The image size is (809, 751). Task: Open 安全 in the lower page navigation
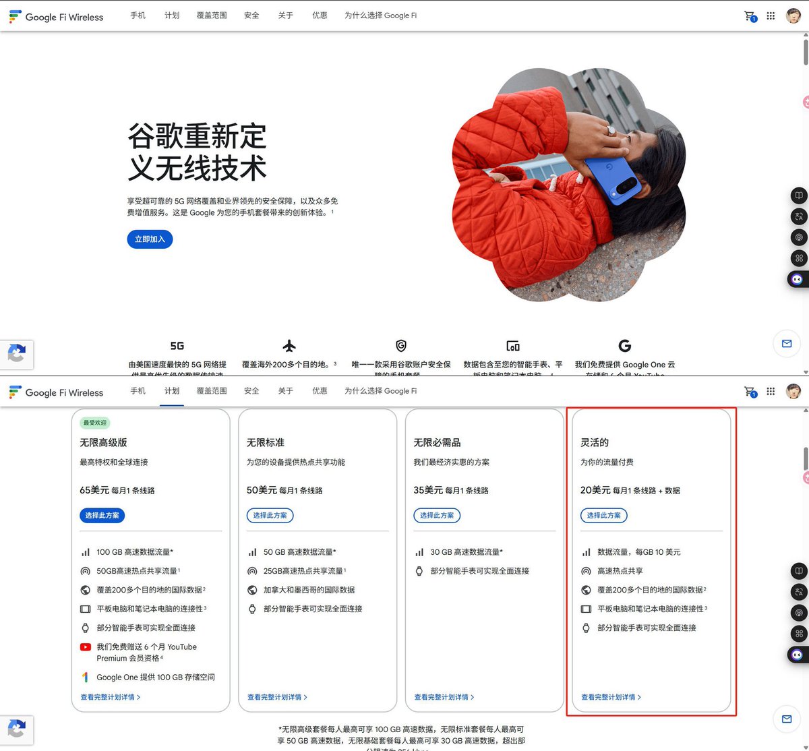tap(251, 390)
